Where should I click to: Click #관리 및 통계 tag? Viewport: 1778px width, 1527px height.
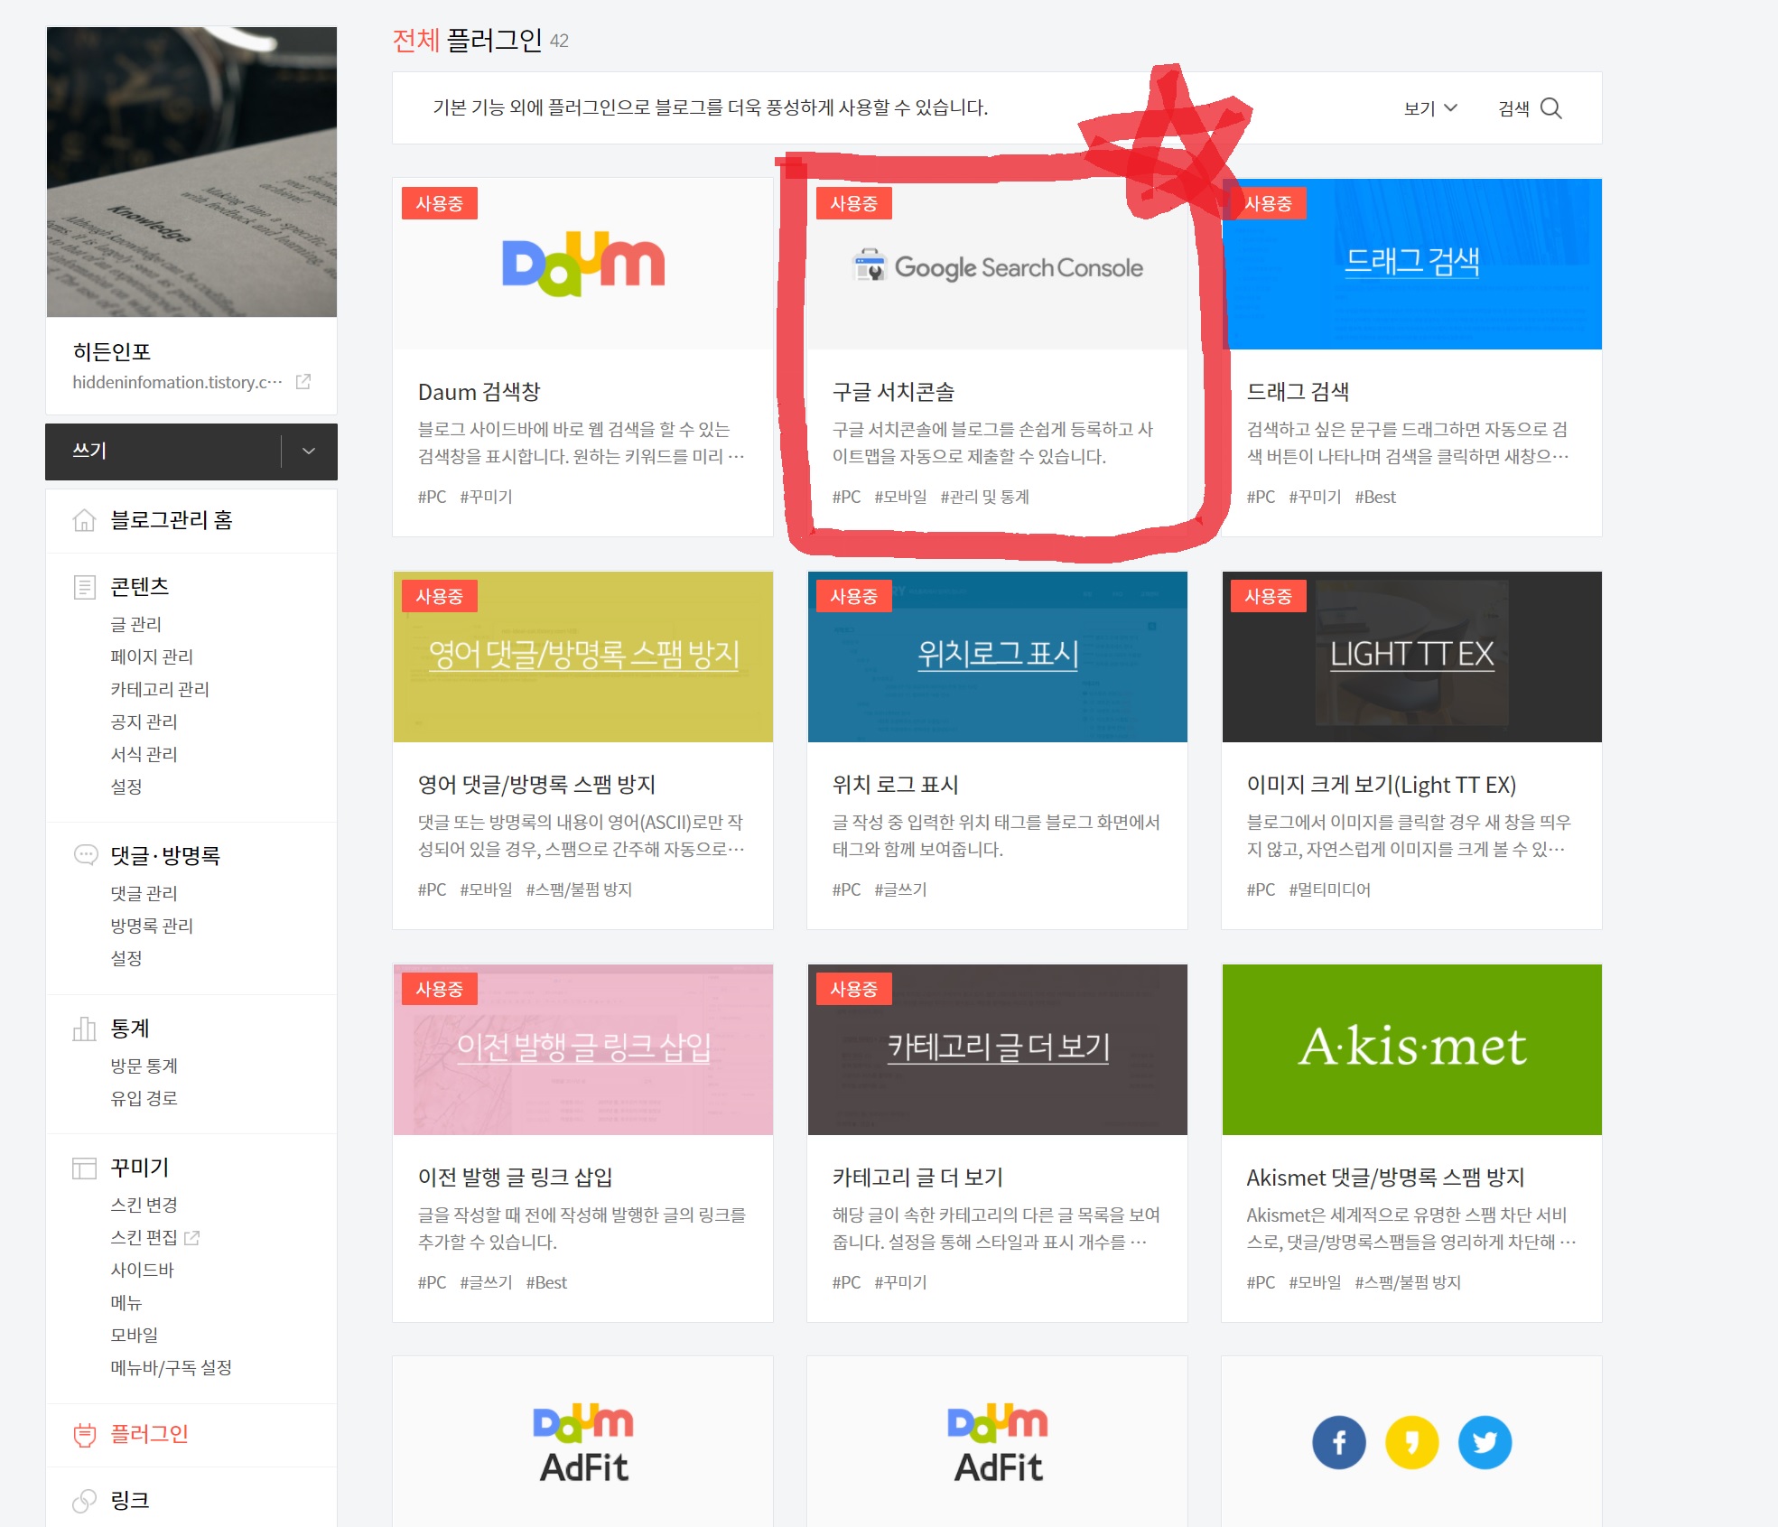pos(984,497)
